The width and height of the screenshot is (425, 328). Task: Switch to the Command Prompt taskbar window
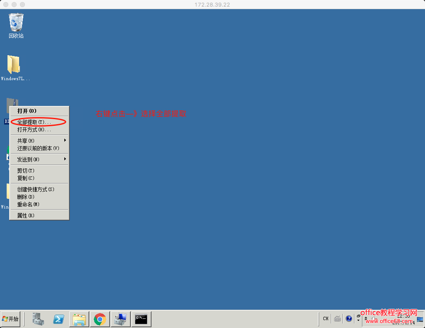141,319
